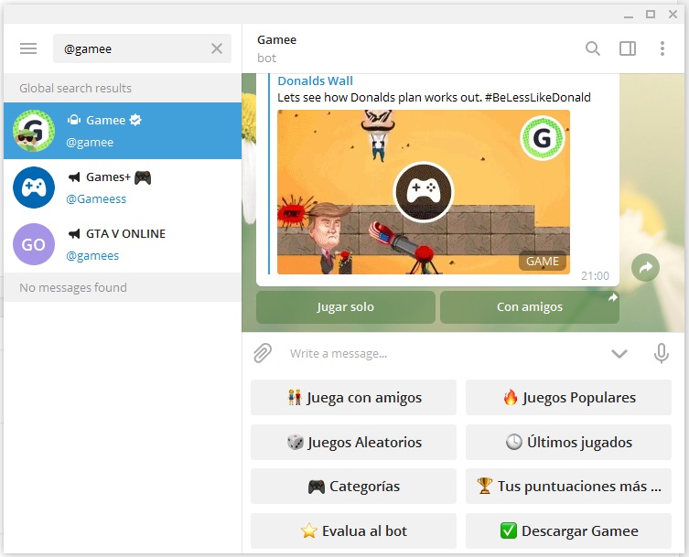Open the Donalds Wall game link
The width and height of the screenshot is (689, 557).
pos(315,80)
